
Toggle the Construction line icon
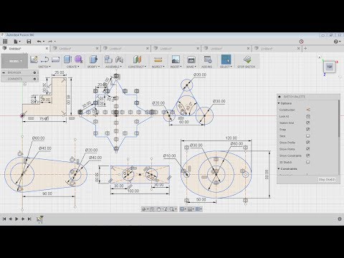click(x=308, y=110)
